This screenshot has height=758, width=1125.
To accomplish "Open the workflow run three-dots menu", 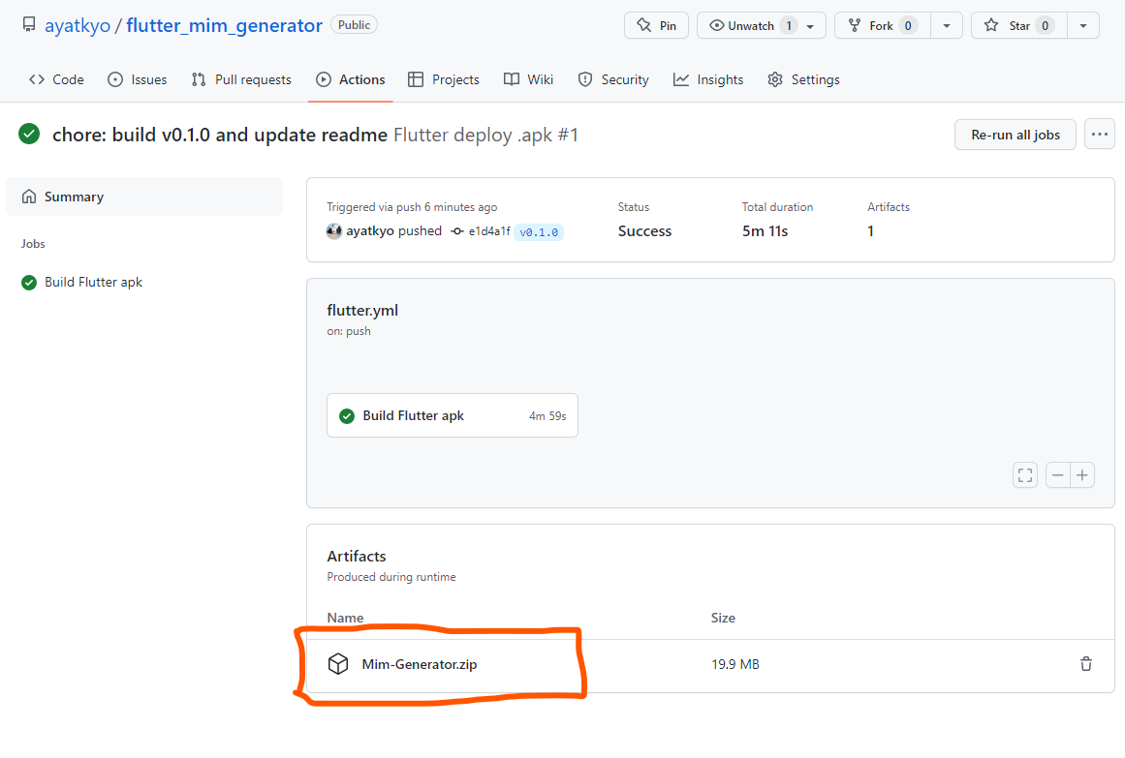I will pyautogui.click(x=1099, y=135).
